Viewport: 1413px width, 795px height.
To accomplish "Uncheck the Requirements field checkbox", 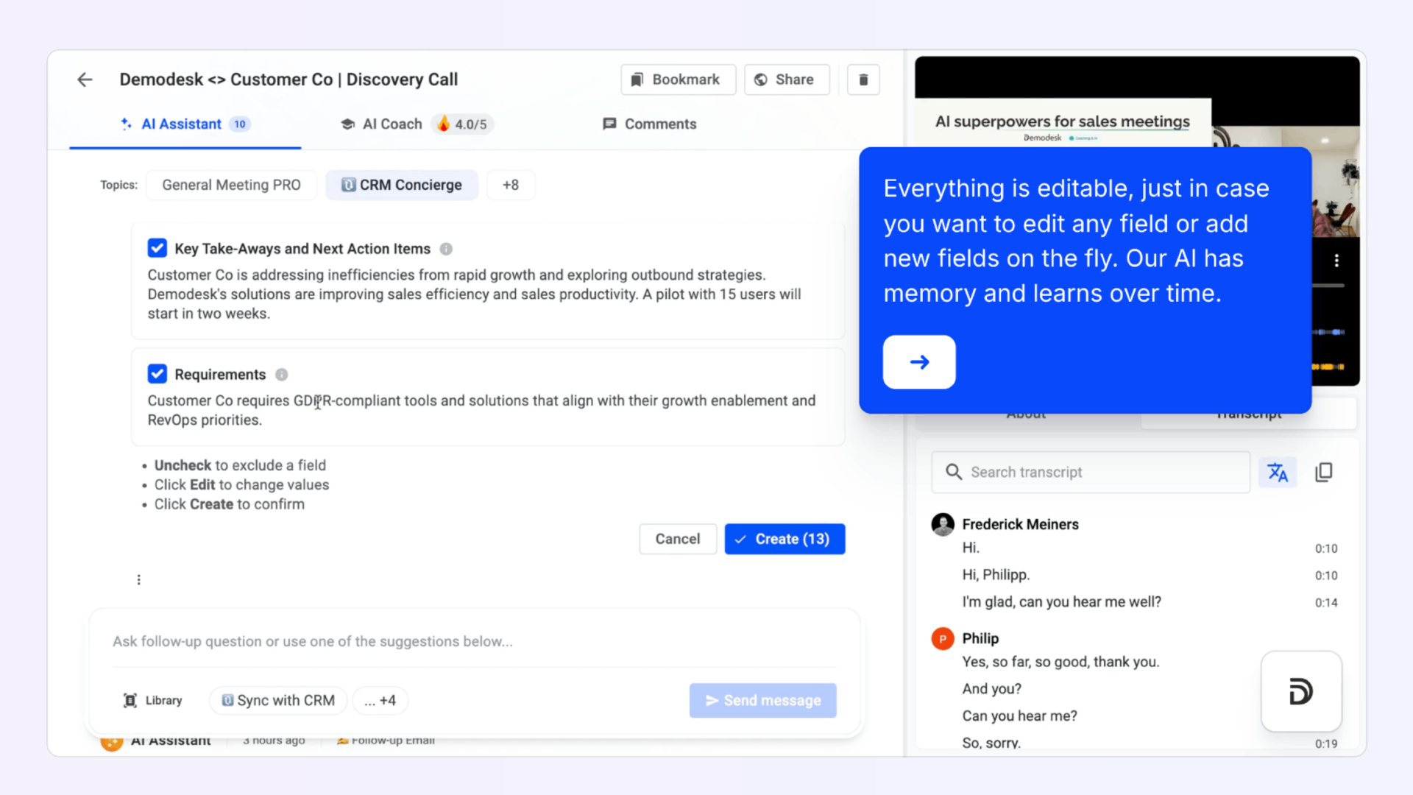I will [157, 374].
